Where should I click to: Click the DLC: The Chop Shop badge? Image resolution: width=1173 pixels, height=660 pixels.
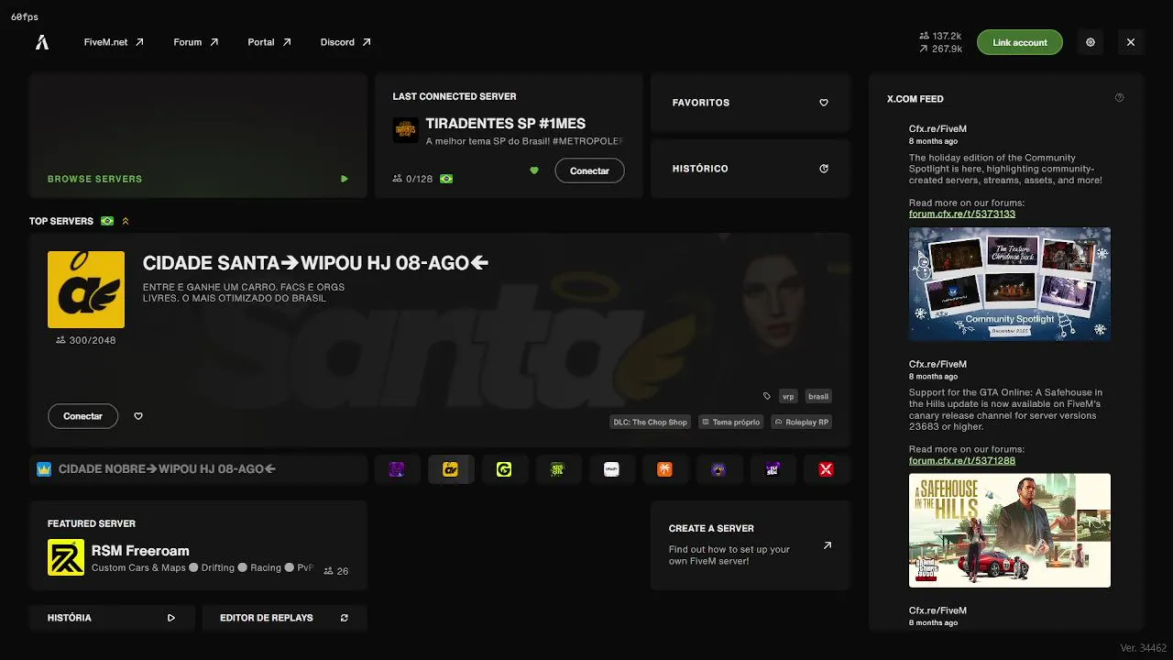[651, 423]
